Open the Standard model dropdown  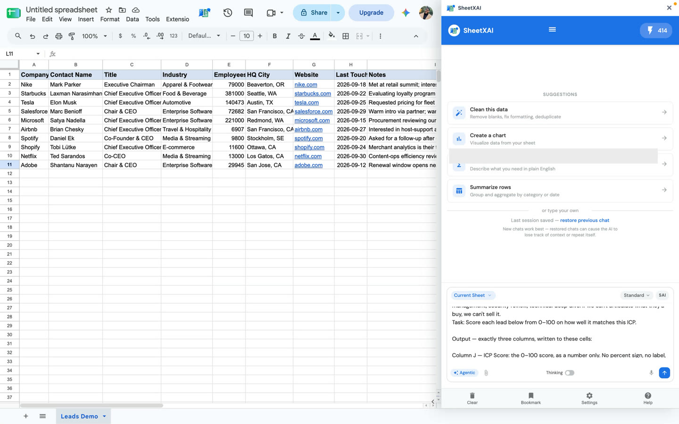(637, 295)
